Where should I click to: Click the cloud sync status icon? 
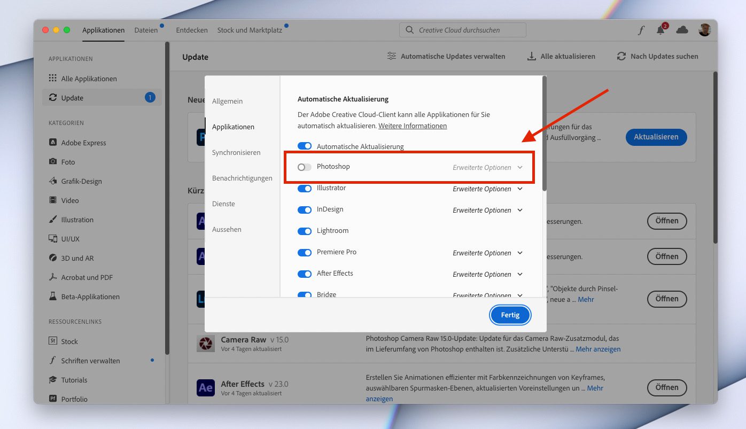pos(682,30)
